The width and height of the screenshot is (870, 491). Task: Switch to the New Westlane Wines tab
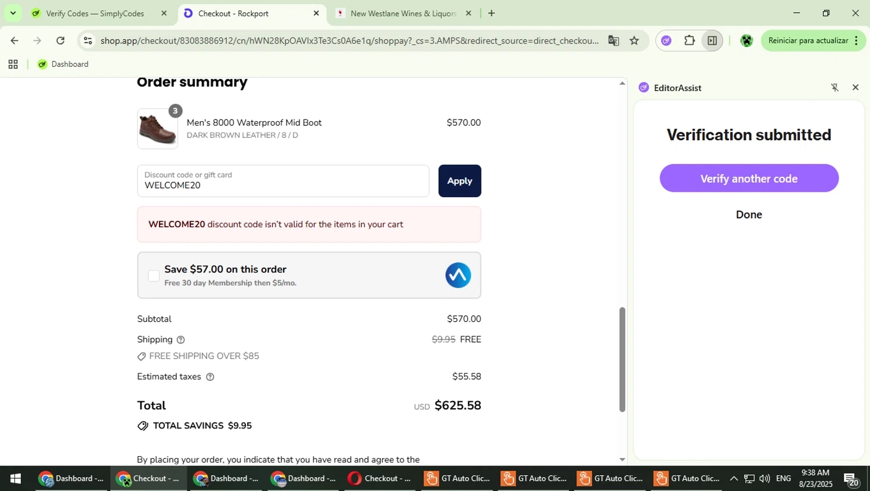pos(400,13)
